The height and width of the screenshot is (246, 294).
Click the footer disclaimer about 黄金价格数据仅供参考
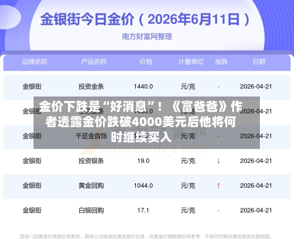pos(146,237)
